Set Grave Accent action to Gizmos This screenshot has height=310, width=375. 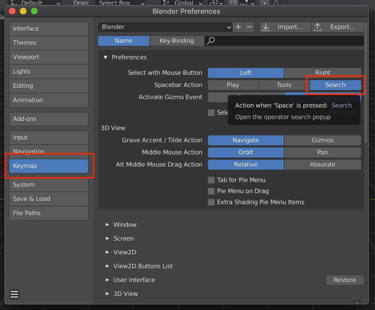pyautogui.click(x=322, y=140)
